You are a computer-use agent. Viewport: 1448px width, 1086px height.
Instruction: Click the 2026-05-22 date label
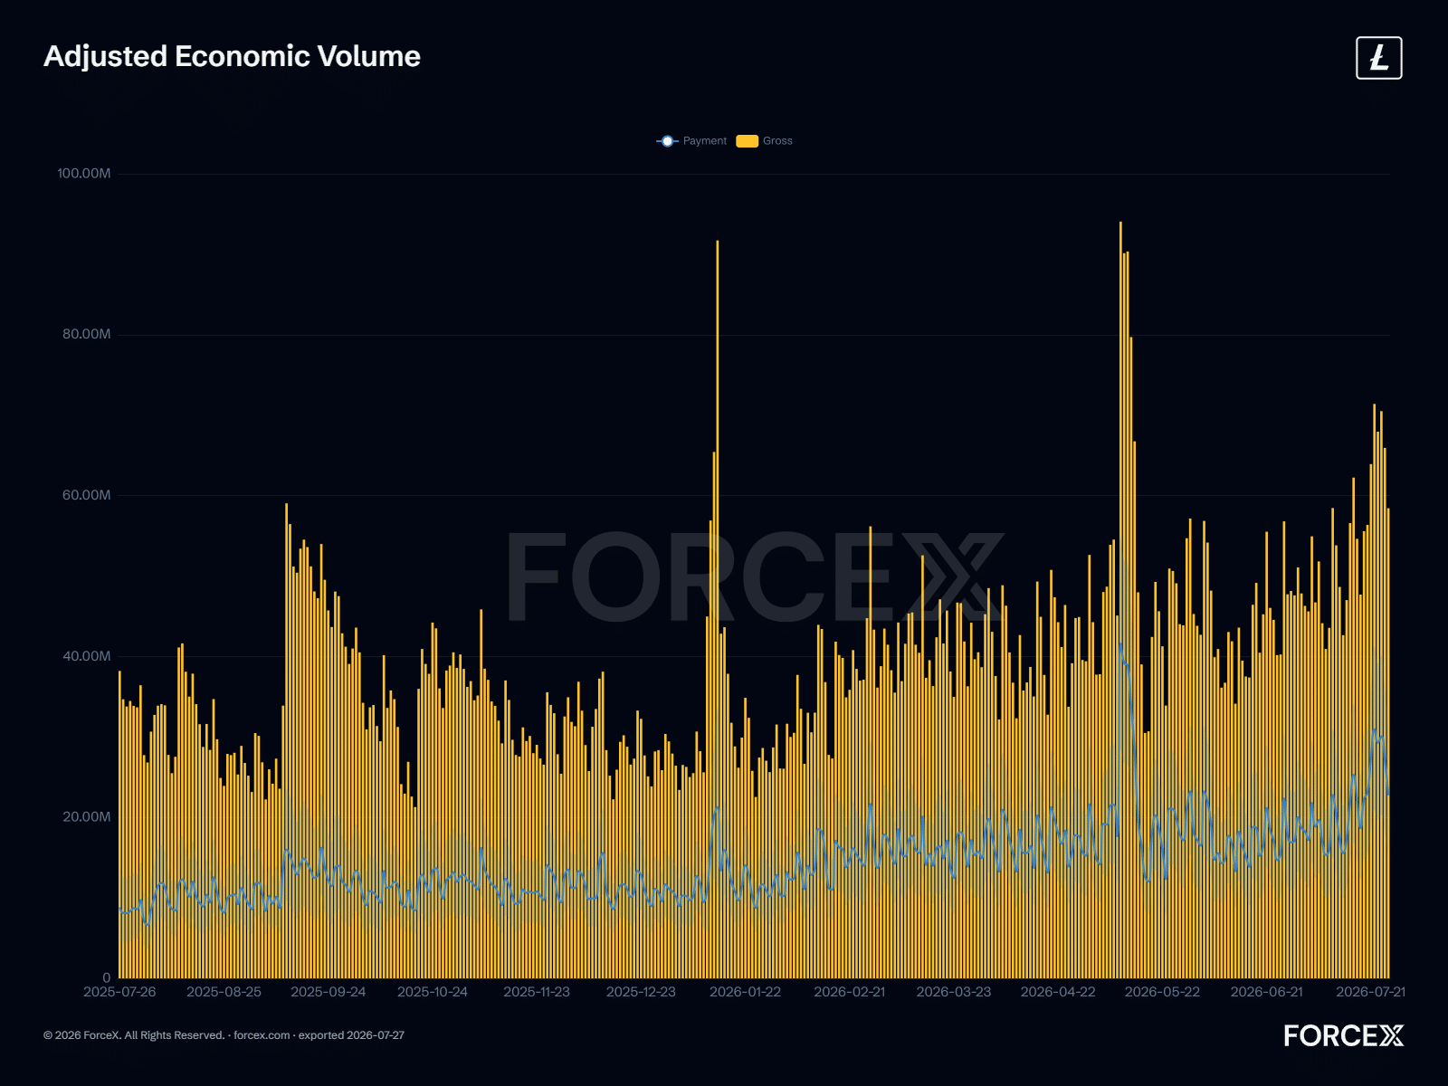[1162, 992]
